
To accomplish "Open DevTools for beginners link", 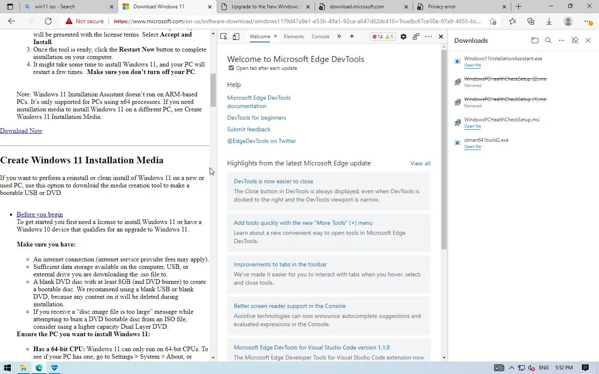I will pos(257,118).
